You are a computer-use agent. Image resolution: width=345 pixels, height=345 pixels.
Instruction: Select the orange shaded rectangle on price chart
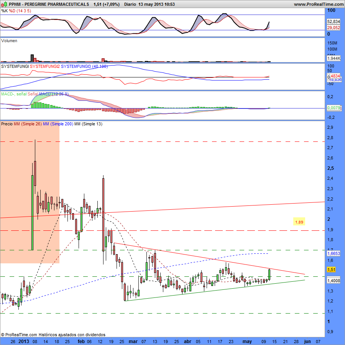tap(30, 192)
